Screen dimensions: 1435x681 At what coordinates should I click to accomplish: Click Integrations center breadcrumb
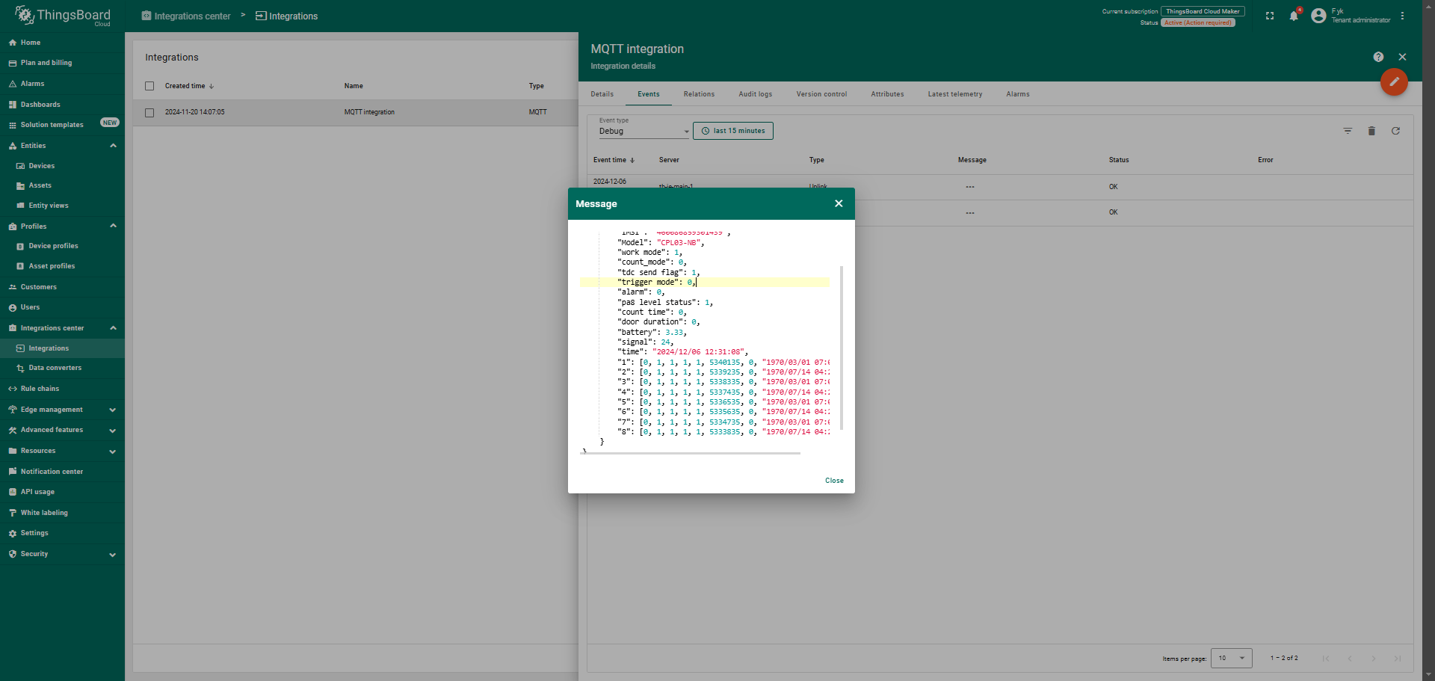(186, 16)
